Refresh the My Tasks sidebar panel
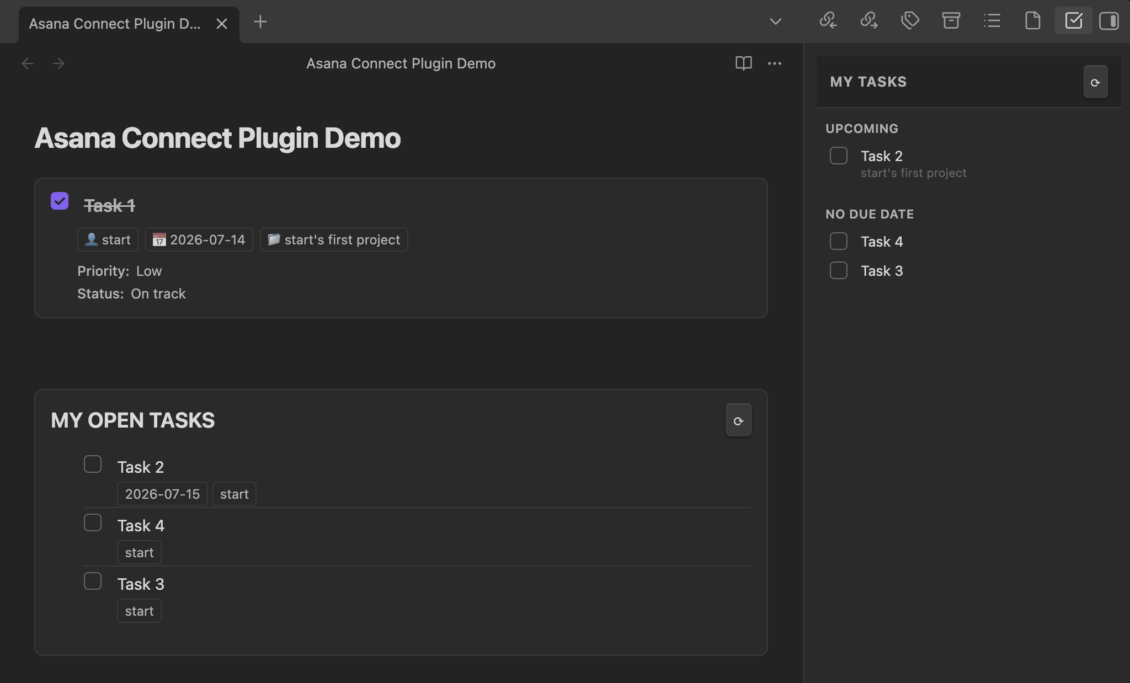This screenshot has width=1130, height=683. (1095, 82)
